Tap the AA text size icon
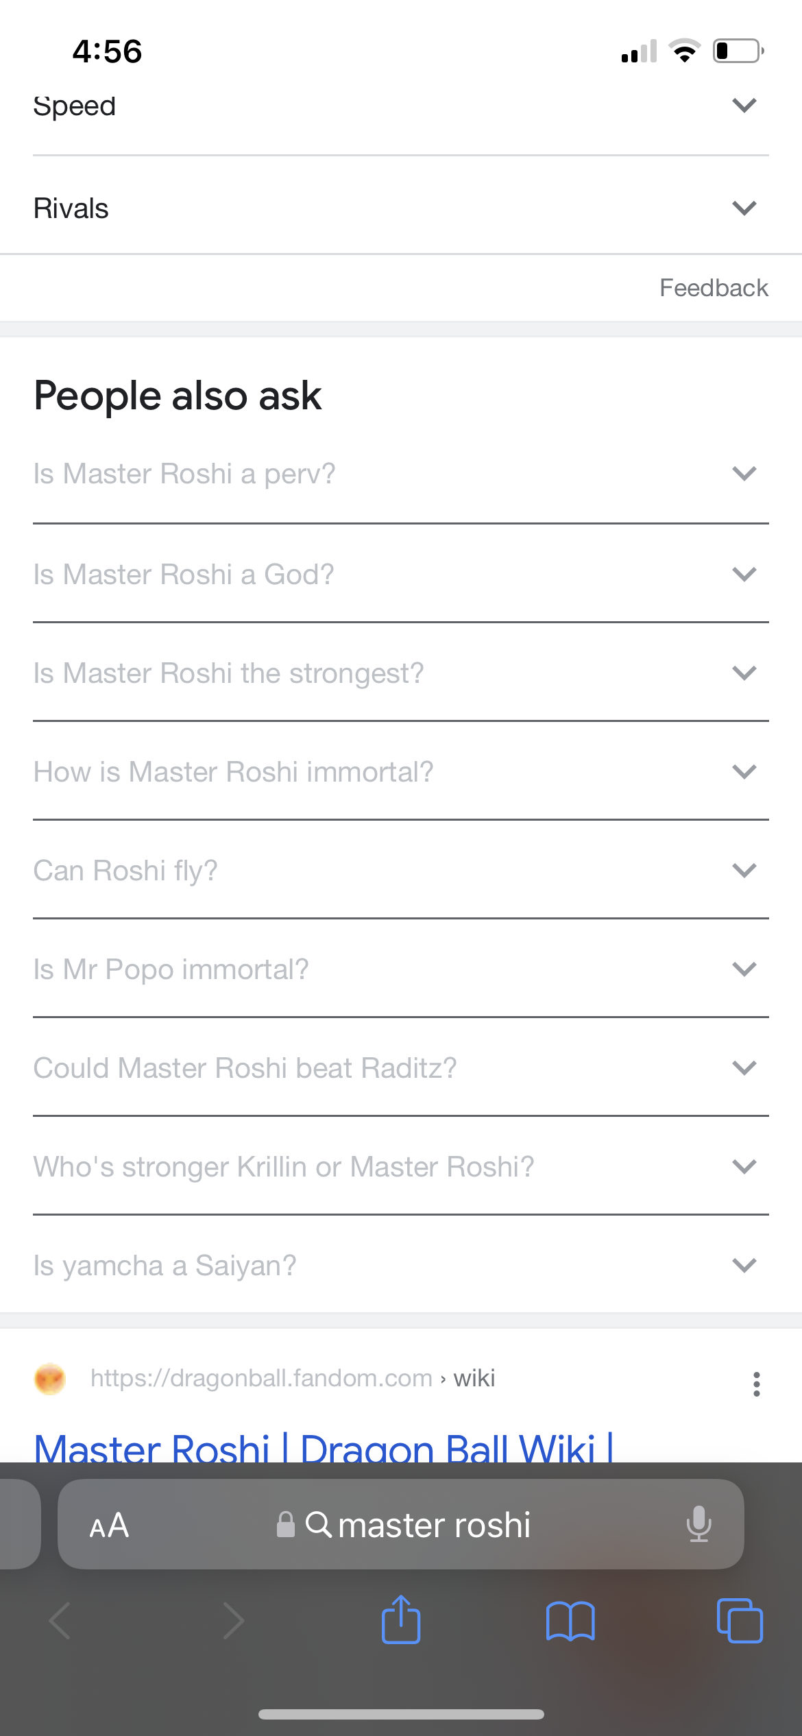Screen dimensions: 802x1736 tap(109, 1526)
